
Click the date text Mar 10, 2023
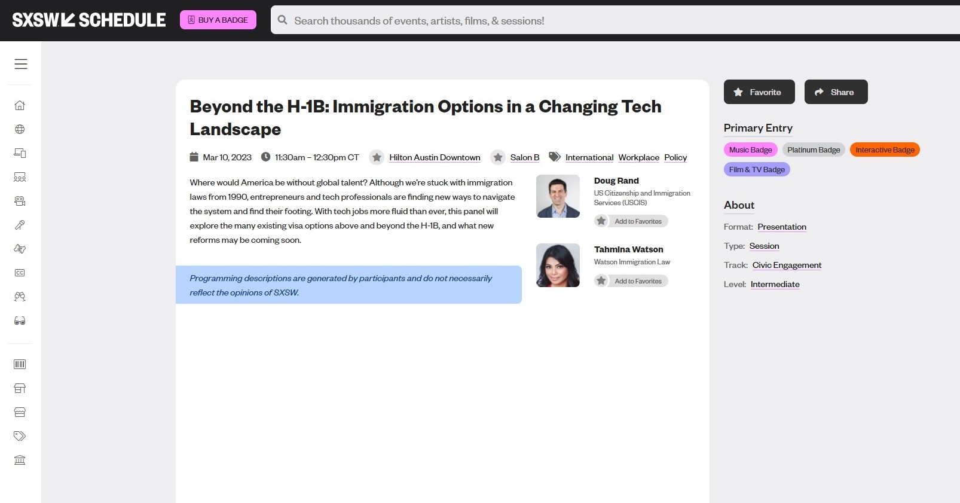coord(227,157)
